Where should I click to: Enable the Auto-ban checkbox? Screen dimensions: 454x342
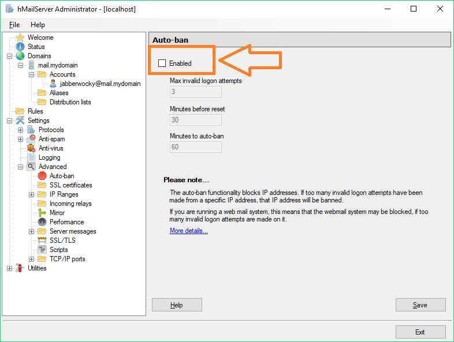click(162, 63)
